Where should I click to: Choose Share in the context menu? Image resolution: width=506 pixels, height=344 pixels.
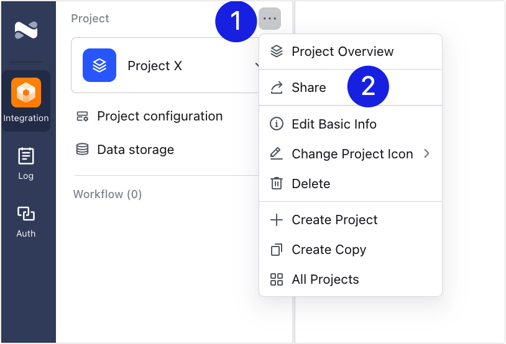click(x=309, y=88)
